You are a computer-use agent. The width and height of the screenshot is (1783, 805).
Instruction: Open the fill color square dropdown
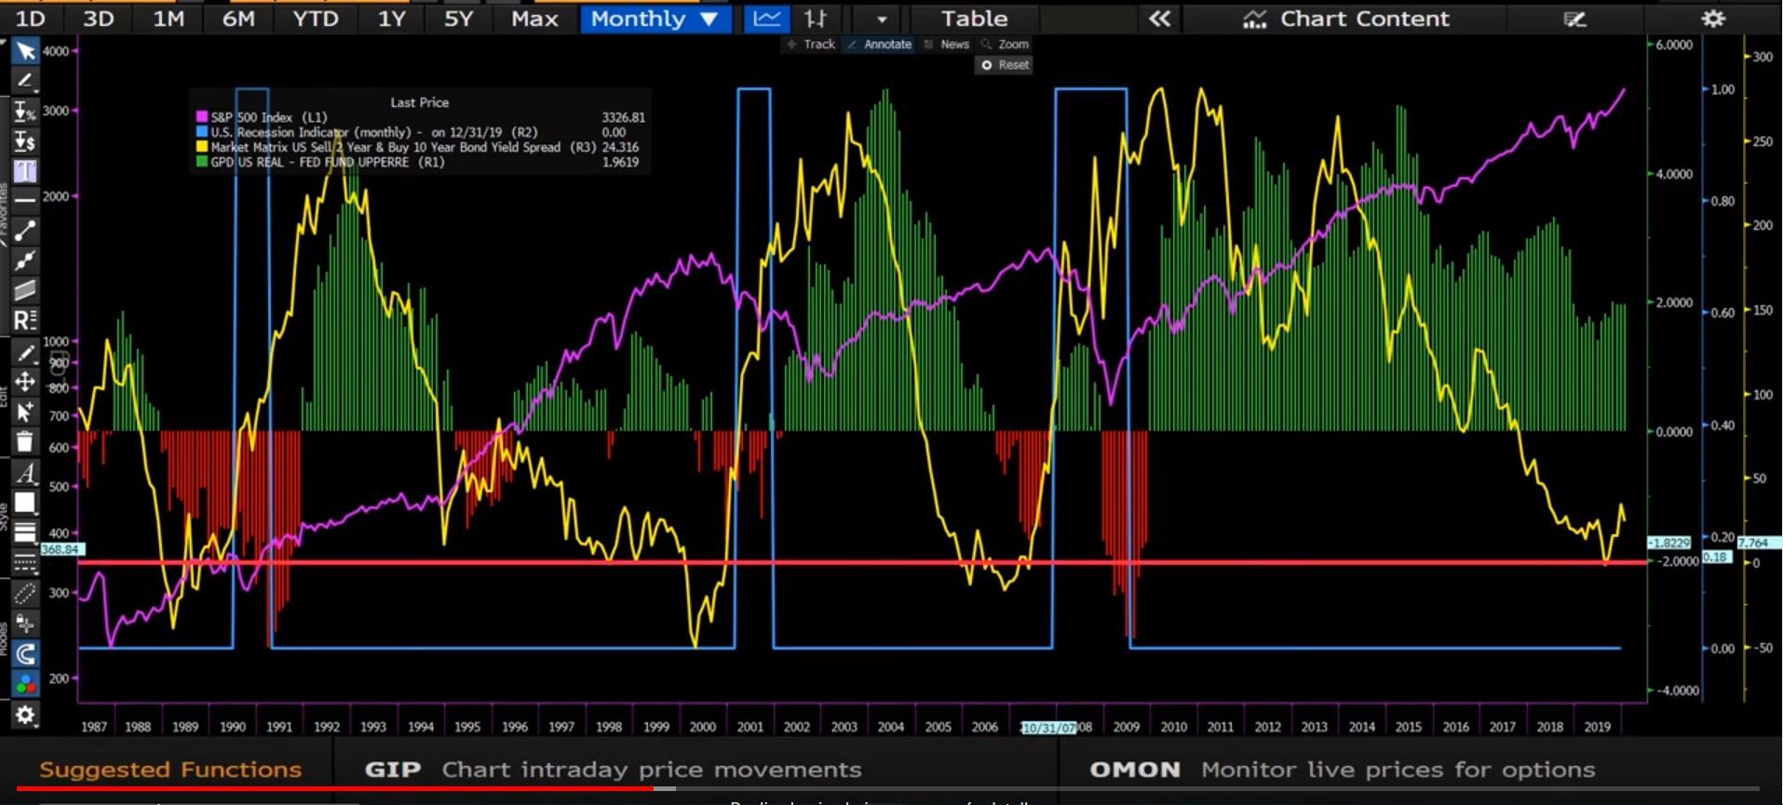tap(25, 503)
